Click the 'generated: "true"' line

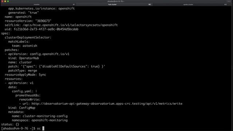tap(23, 13)
